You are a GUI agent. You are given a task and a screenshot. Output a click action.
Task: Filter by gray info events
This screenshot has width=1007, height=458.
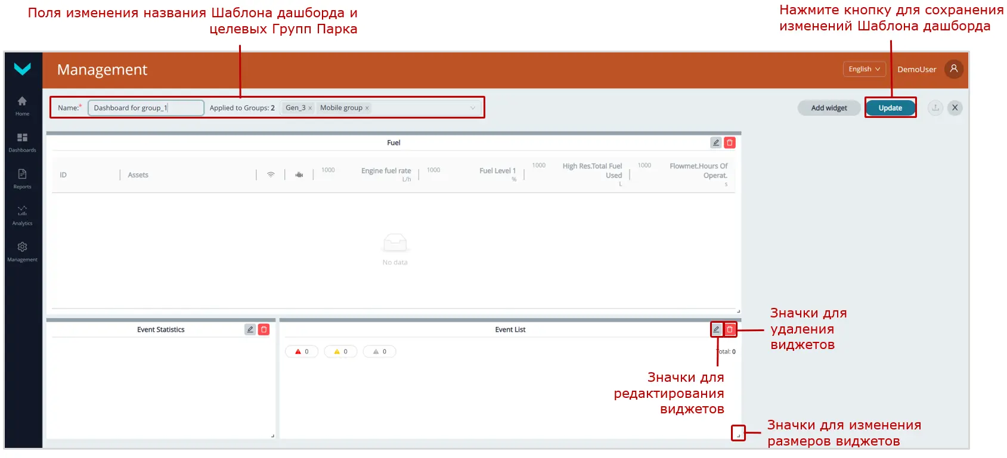point(379,351)
